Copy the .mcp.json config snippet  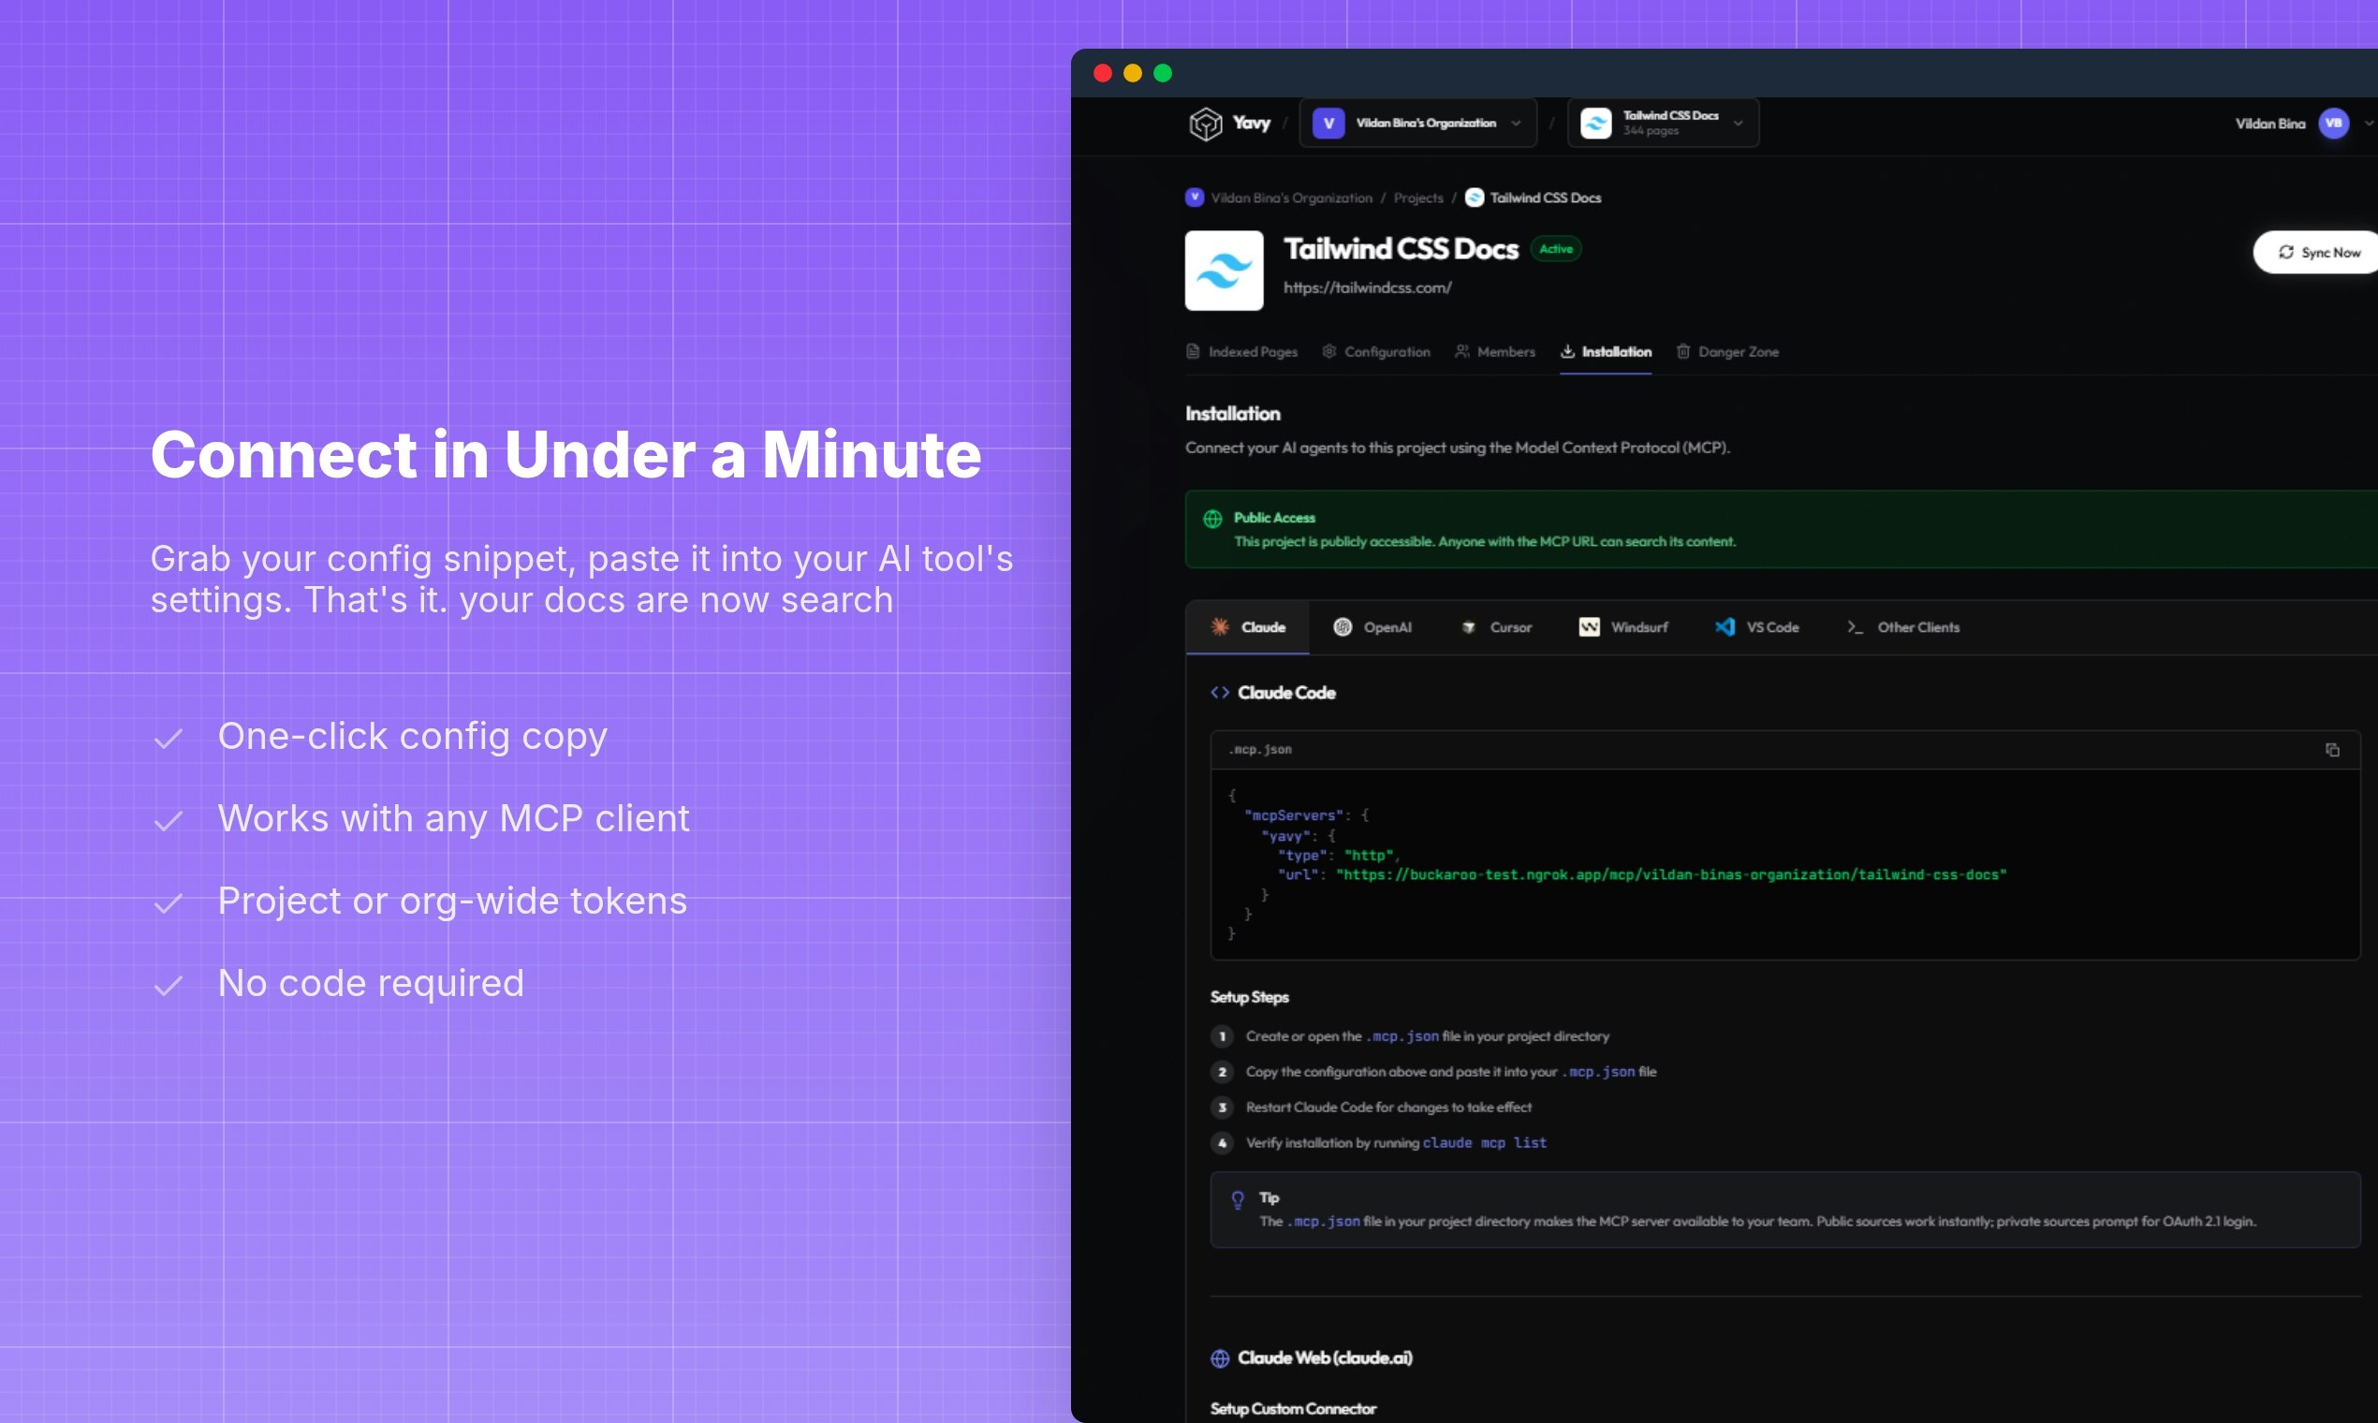pos(2334,750)
